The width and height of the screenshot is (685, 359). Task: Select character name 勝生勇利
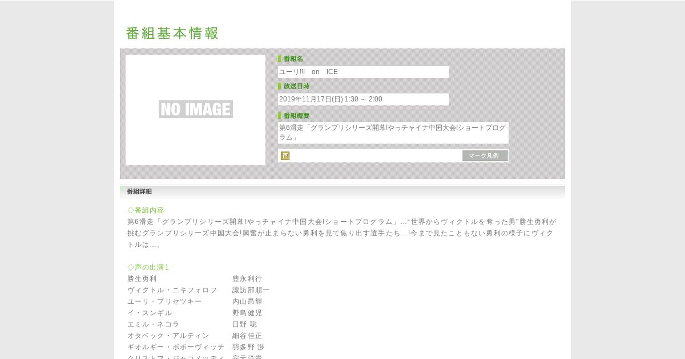[x=142, y=279]
